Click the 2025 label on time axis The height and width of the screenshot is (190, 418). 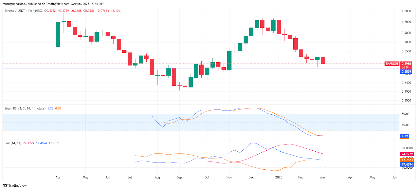click(279, 177)
